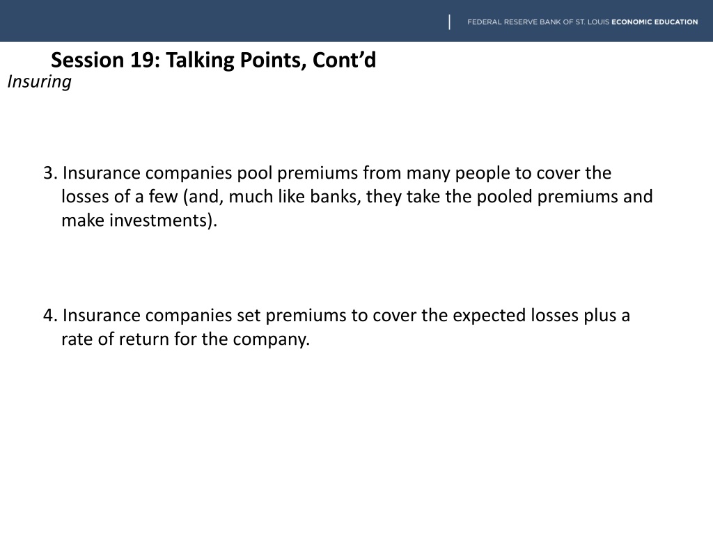Click the word 'Cont’d' in the title
The height and width of the screenshot is (534, 713).
point(344,60)
